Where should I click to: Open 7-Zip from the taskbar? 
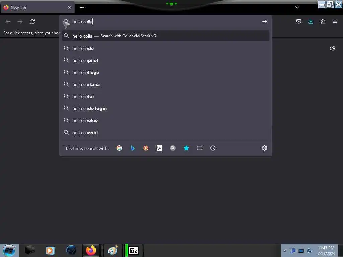click(x=134, y=250)
